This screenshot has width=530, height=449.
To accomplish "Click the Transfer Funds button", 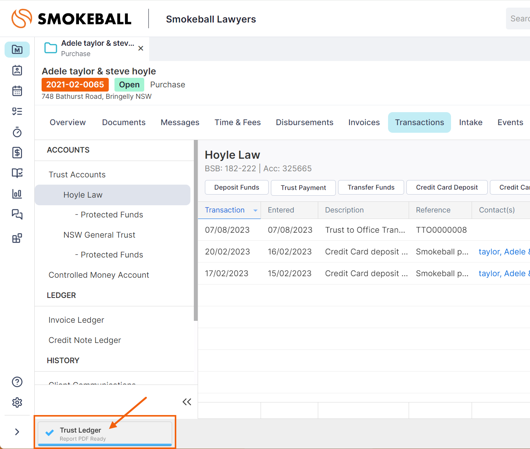I will click(x=371, y=187).
